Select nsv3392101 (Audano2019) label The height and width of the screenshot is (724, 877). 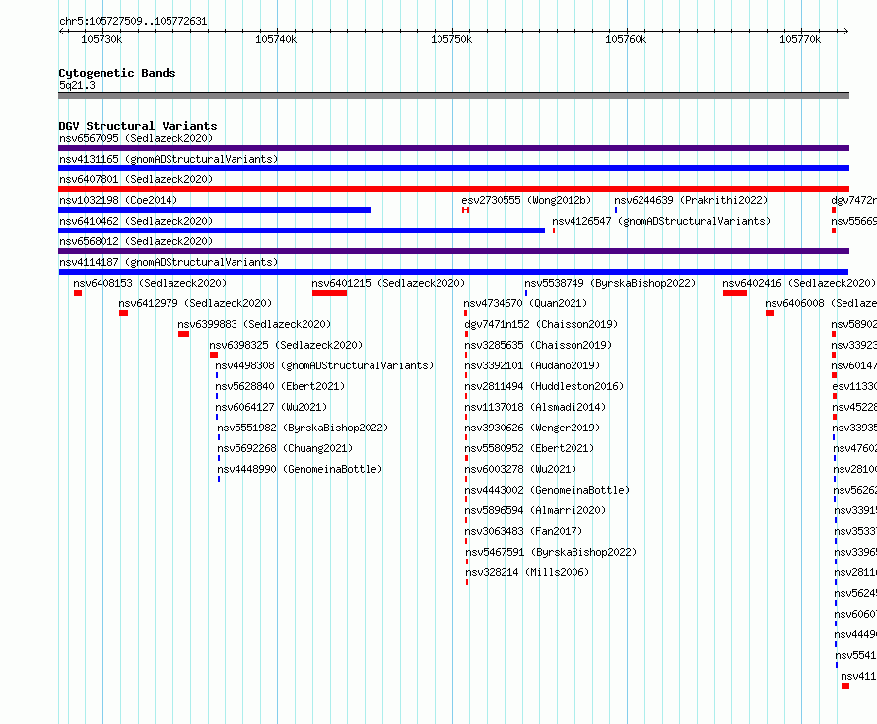[532, 365]
